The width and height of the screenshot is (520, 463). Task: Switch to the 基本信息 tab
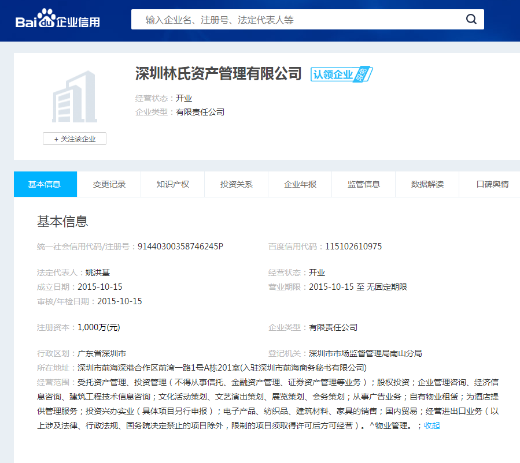pyautogui.click(x=45, y=184)
